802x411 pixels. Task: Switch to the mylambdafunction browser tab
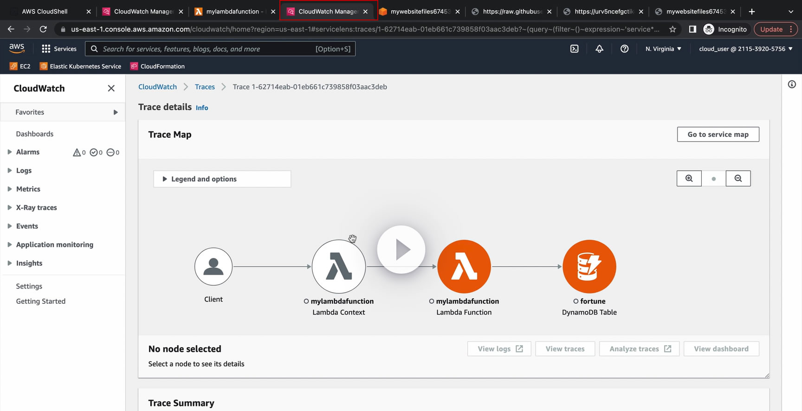(233, 12)
